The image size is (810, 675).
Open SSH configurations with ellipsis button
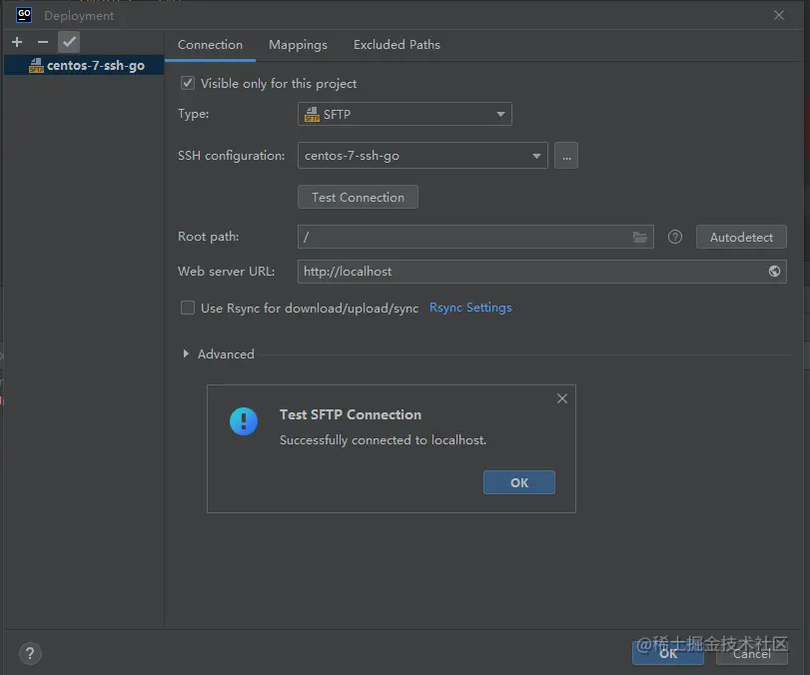coord(566,156)
